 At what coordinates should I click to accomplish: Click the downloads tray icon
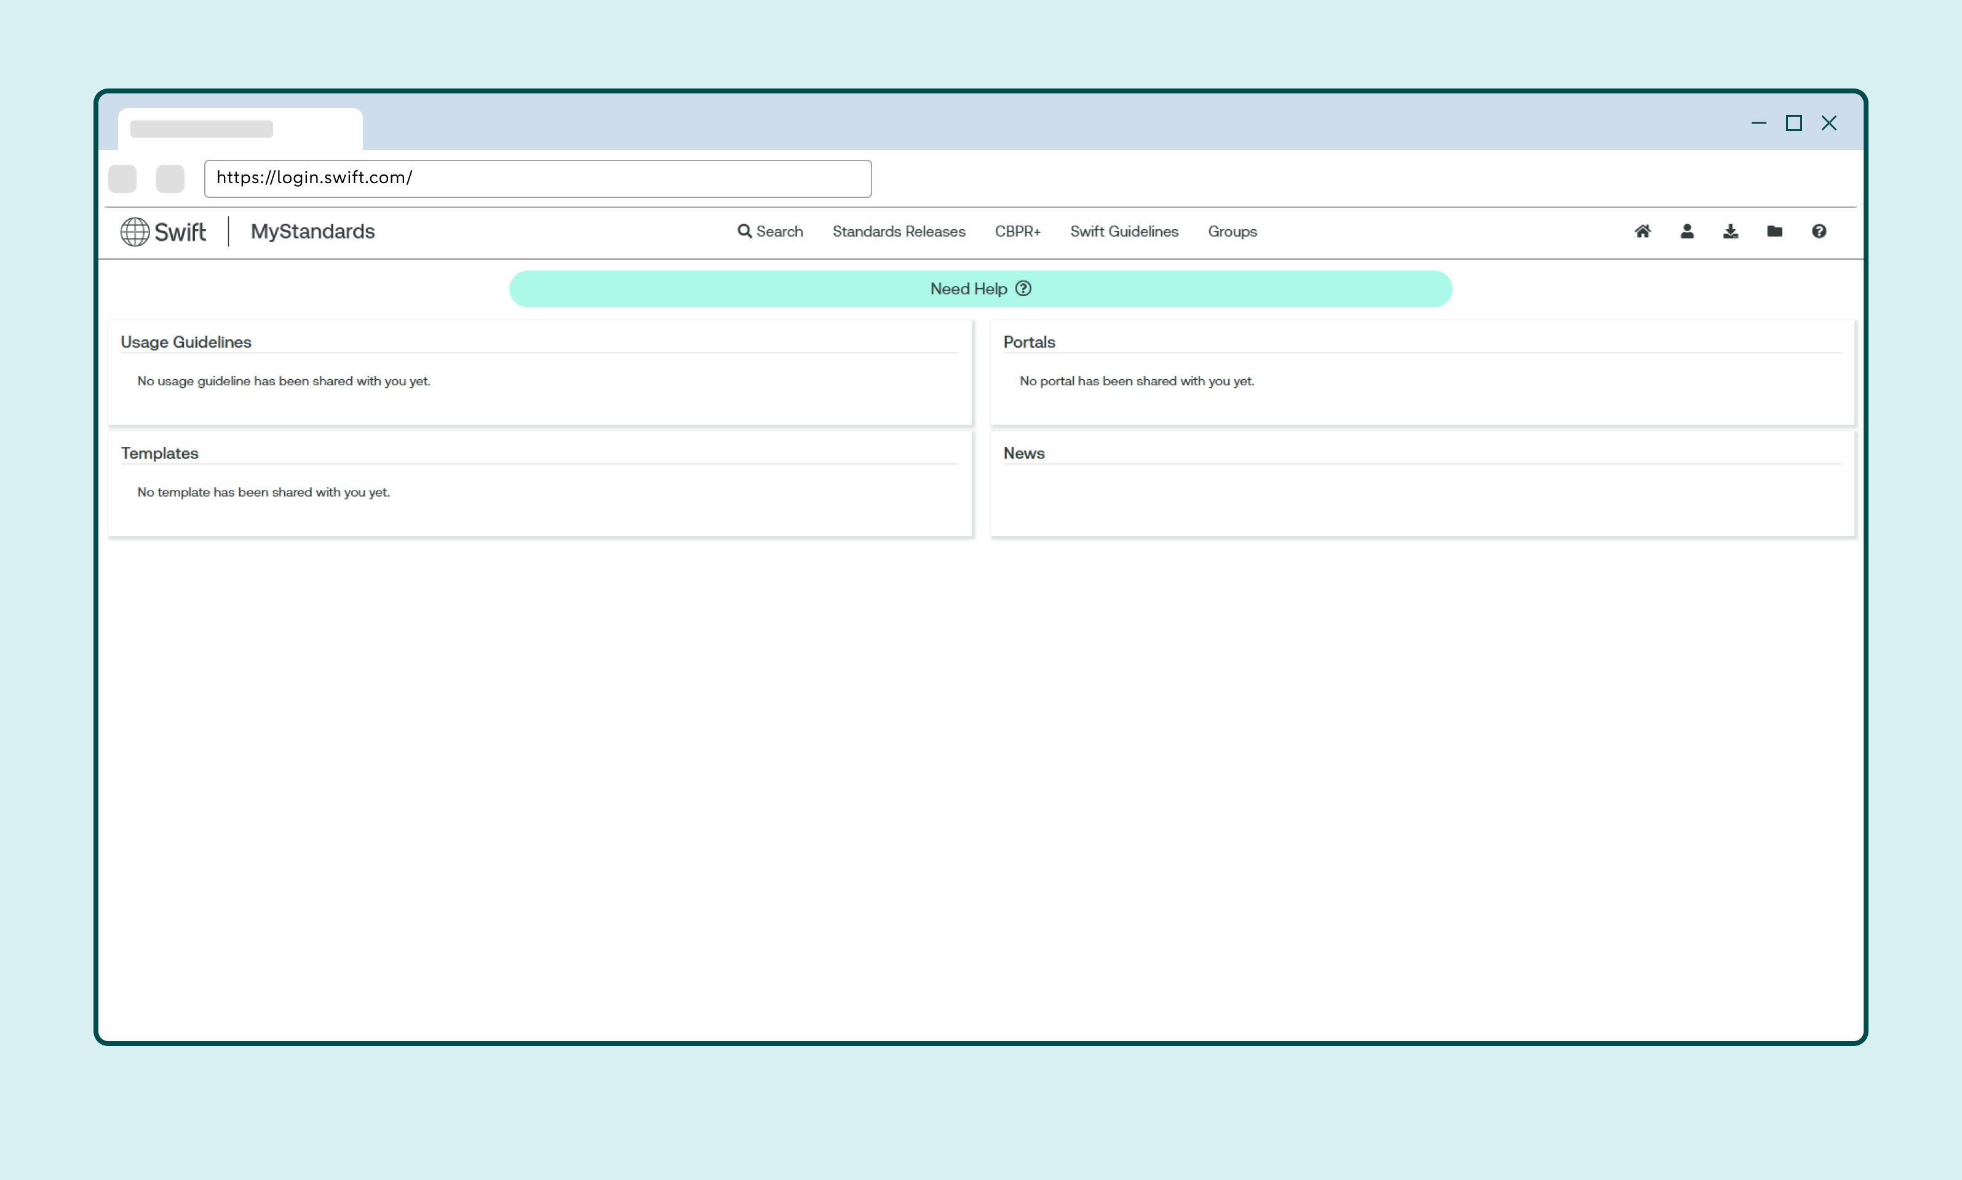tap(1731, 231)
